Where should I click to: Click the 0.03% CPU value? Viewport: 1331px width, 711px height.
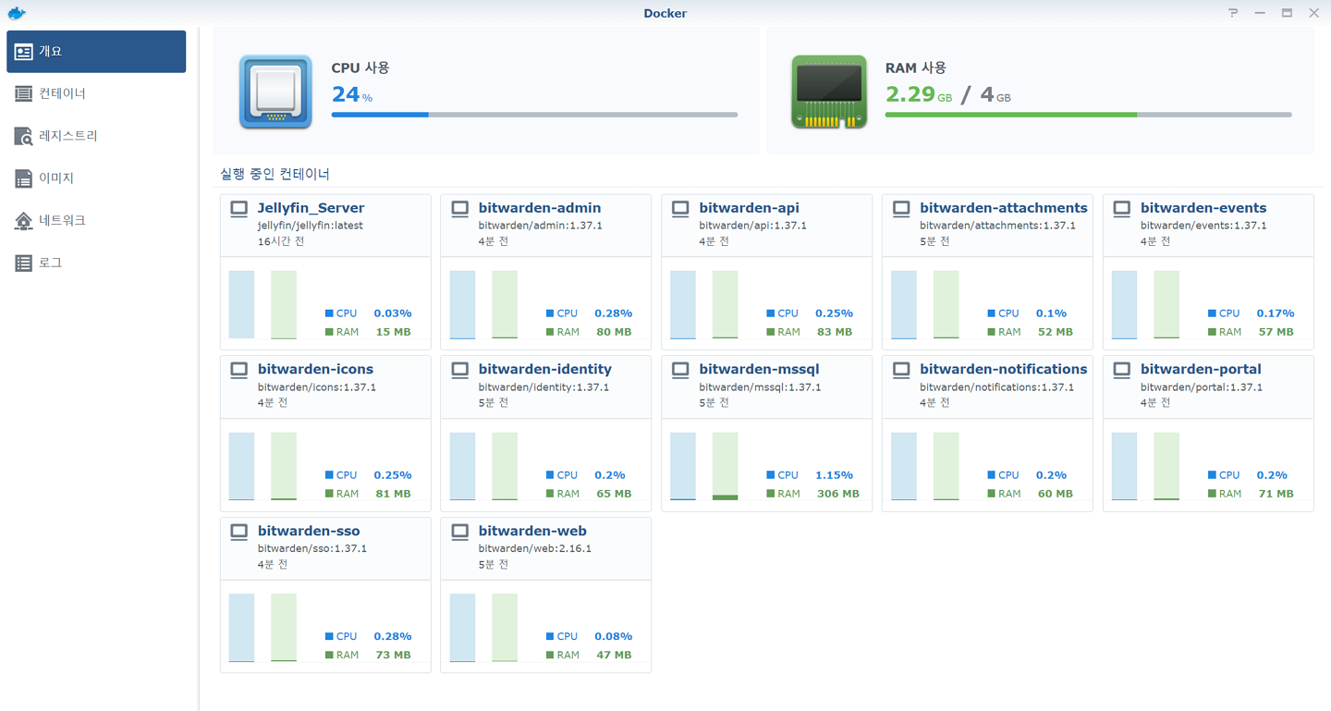click(393, 313)
